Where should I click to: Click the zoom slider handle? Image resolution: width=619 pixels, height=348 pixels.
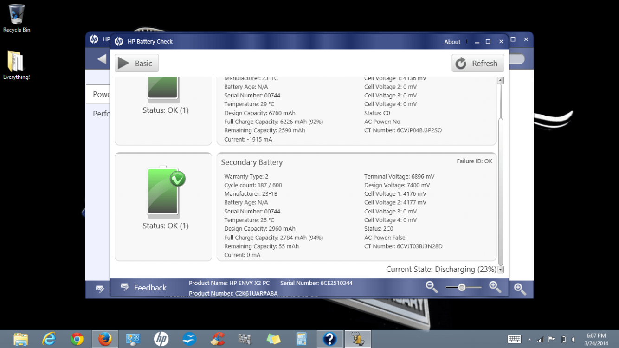point(462,288)
